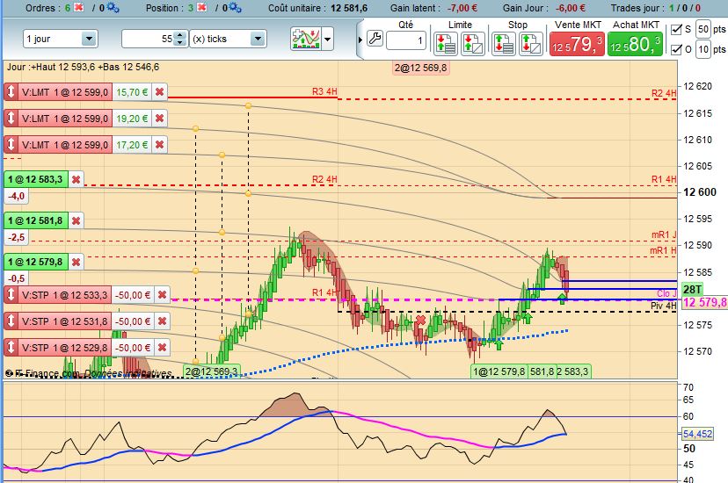This screenshot has height=483, width=728.
Task: Click the Achat MKT buy button
Action: click(x=635, y=44)
